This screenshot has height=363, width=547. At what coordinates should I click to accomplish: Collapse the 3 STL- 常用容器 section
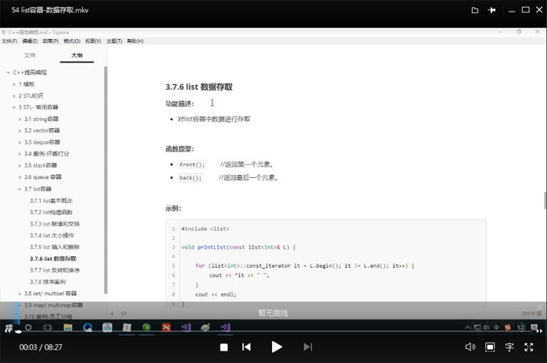[14, 107]
